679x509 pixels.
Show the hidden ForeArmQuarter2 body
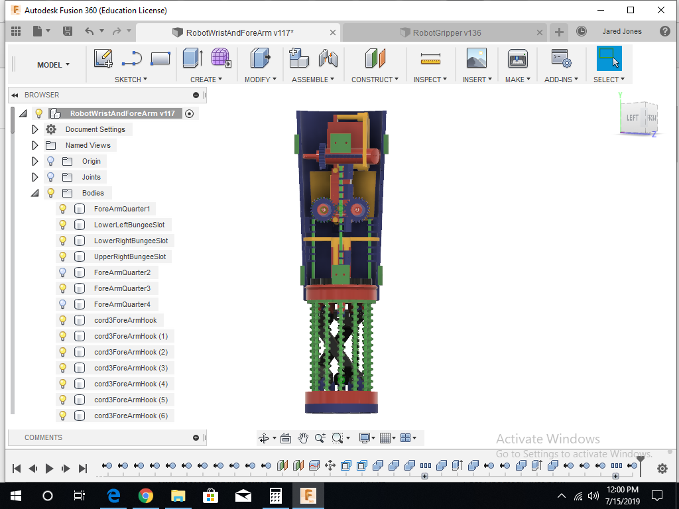(63, 272)
